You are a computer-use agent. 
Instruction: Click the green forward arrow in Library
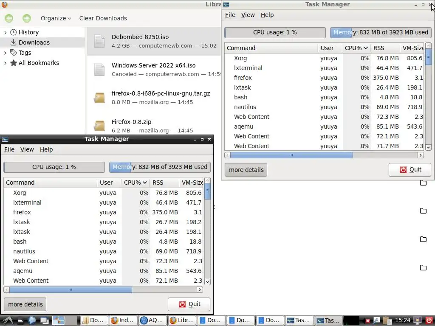tap(27, 18)
